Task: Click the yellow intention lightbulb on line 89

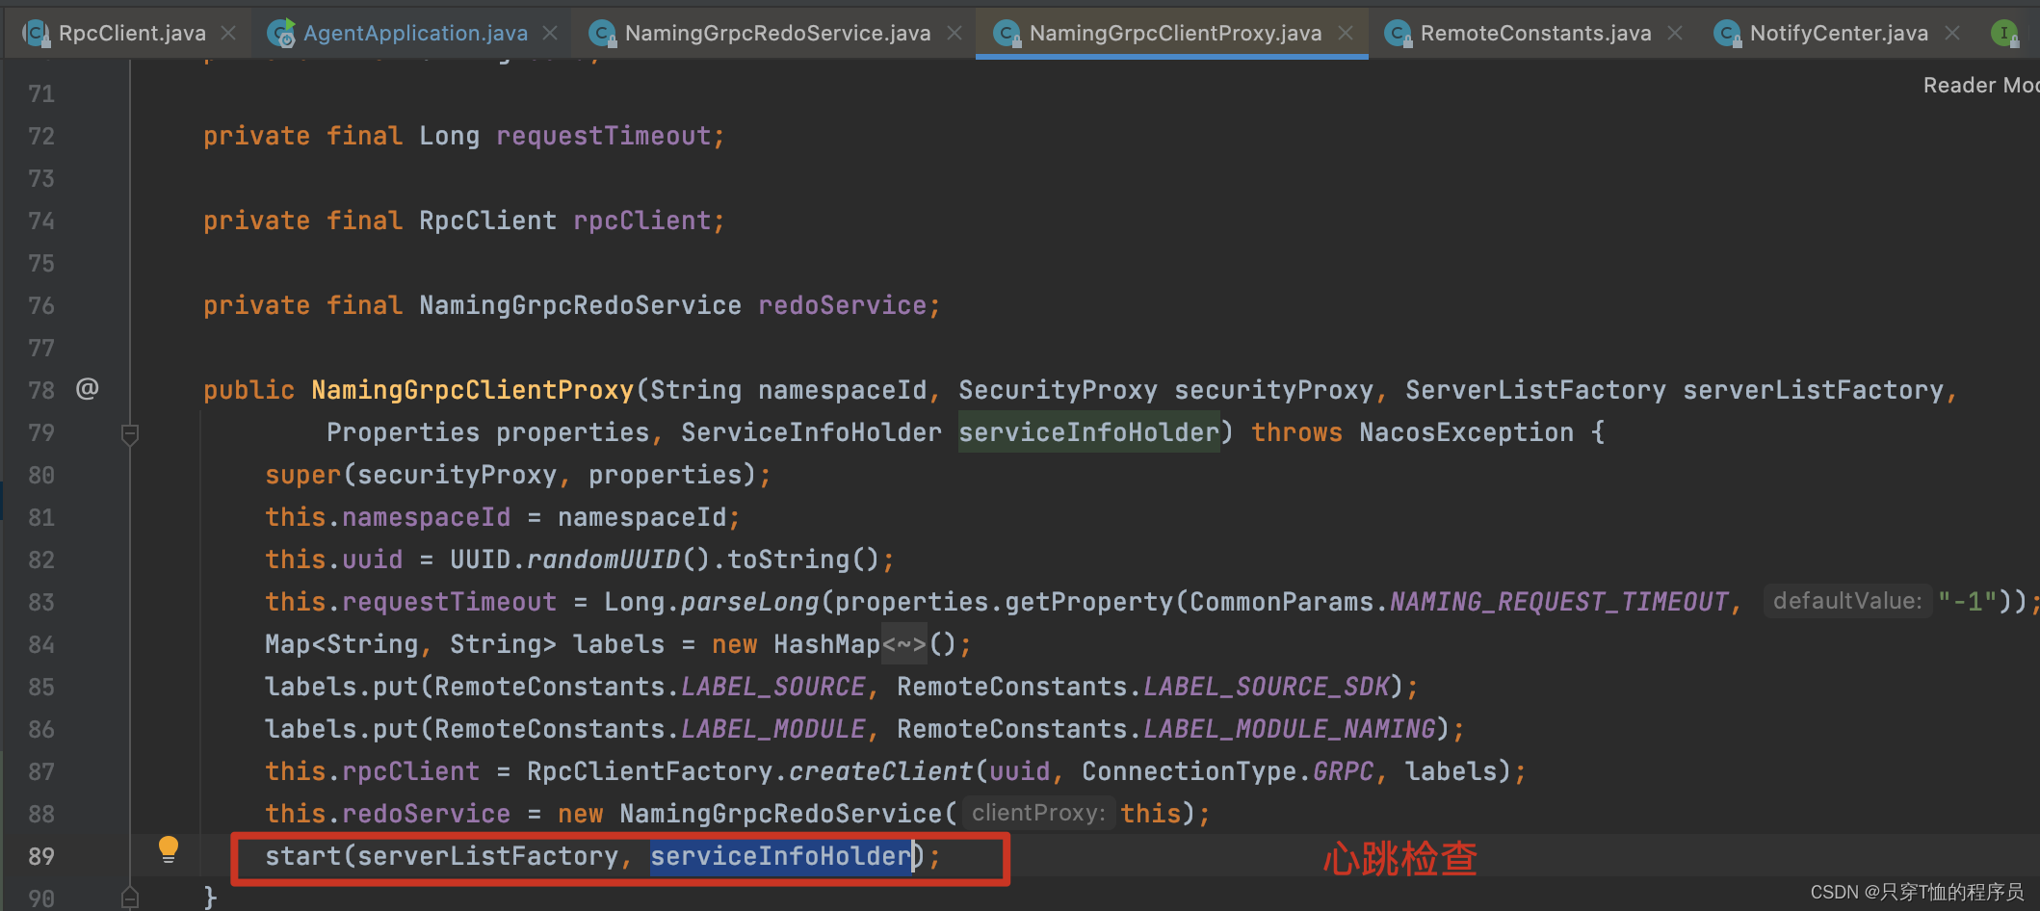Action: [x=169, y=849]
